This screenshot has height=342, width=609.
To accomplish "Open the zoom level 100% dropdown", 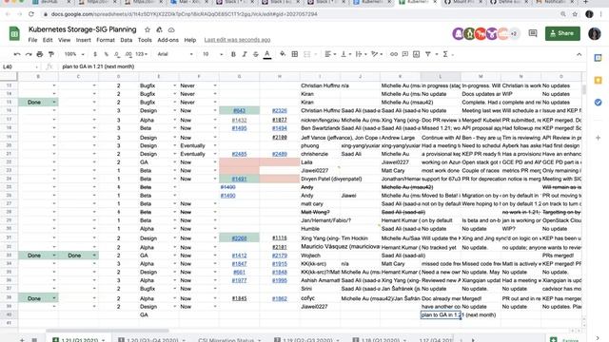I will [x=74, y=54].
